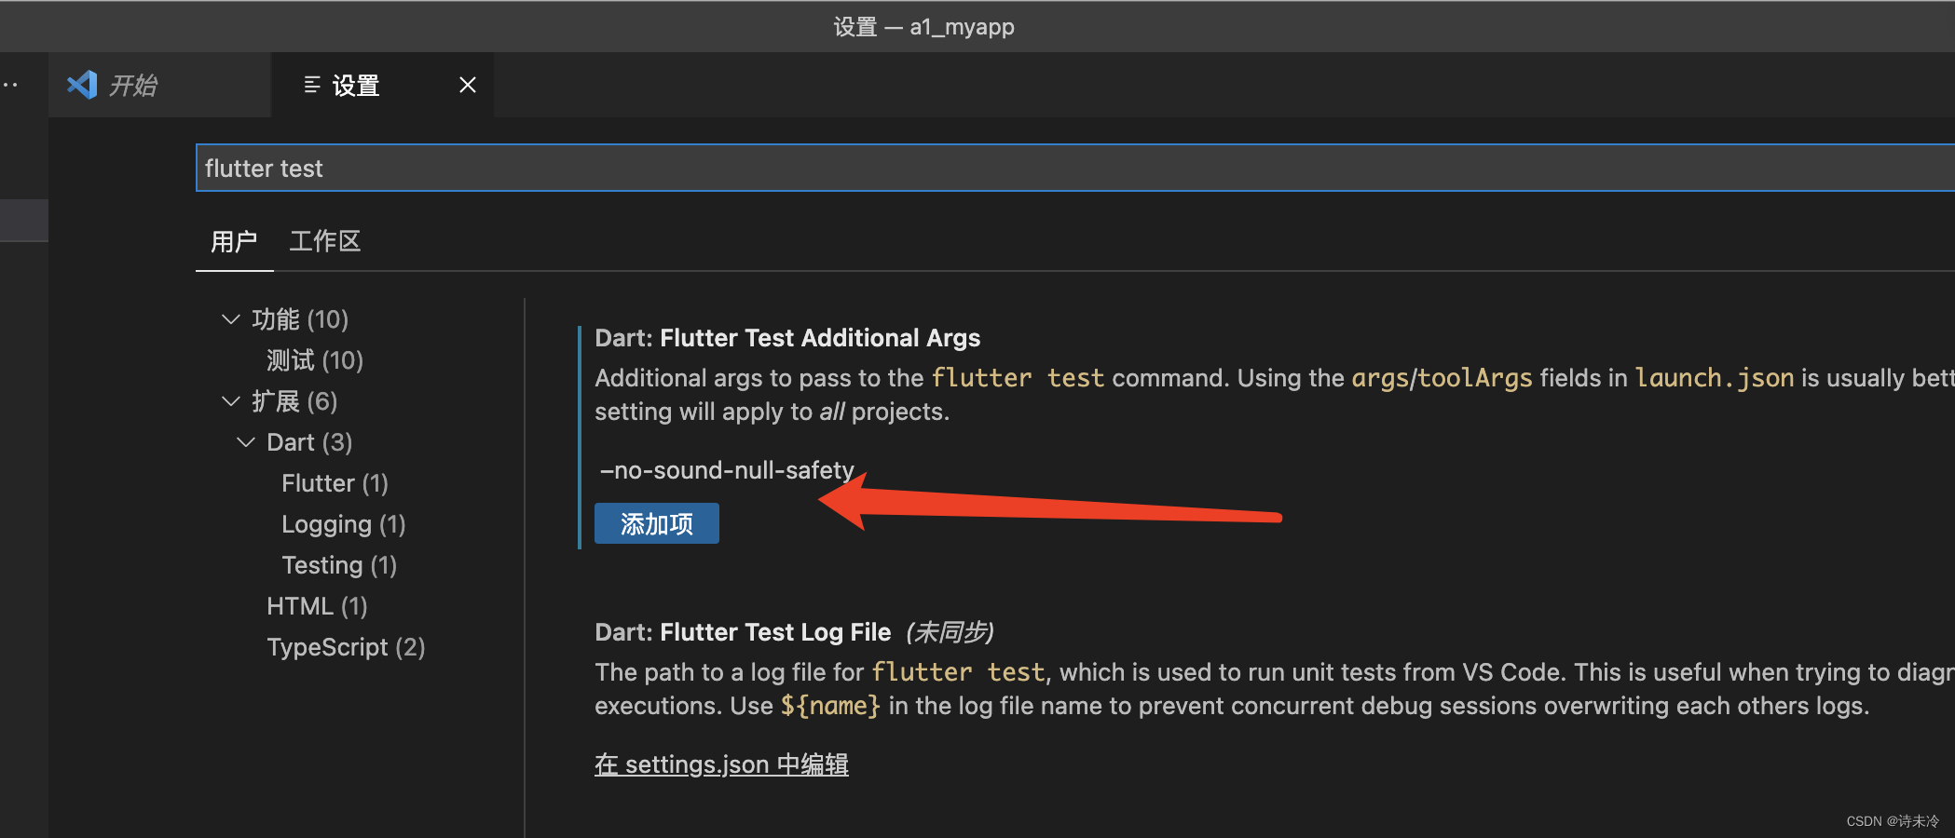Select 测试 (10) in settings tree
Screen dimensions: 1955x838
[x=315, y=360]
